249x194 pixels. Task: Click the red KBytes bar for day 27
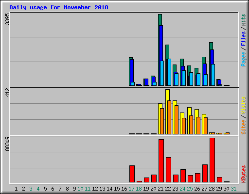pyautogui.click(x=205, y=173)
